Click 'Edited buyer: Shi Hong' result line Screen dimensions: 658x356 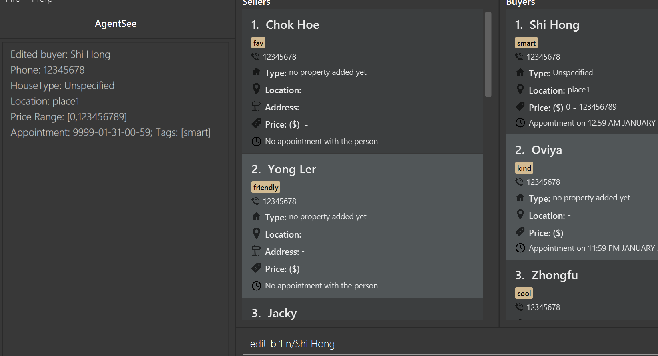[x=60, y=54]
